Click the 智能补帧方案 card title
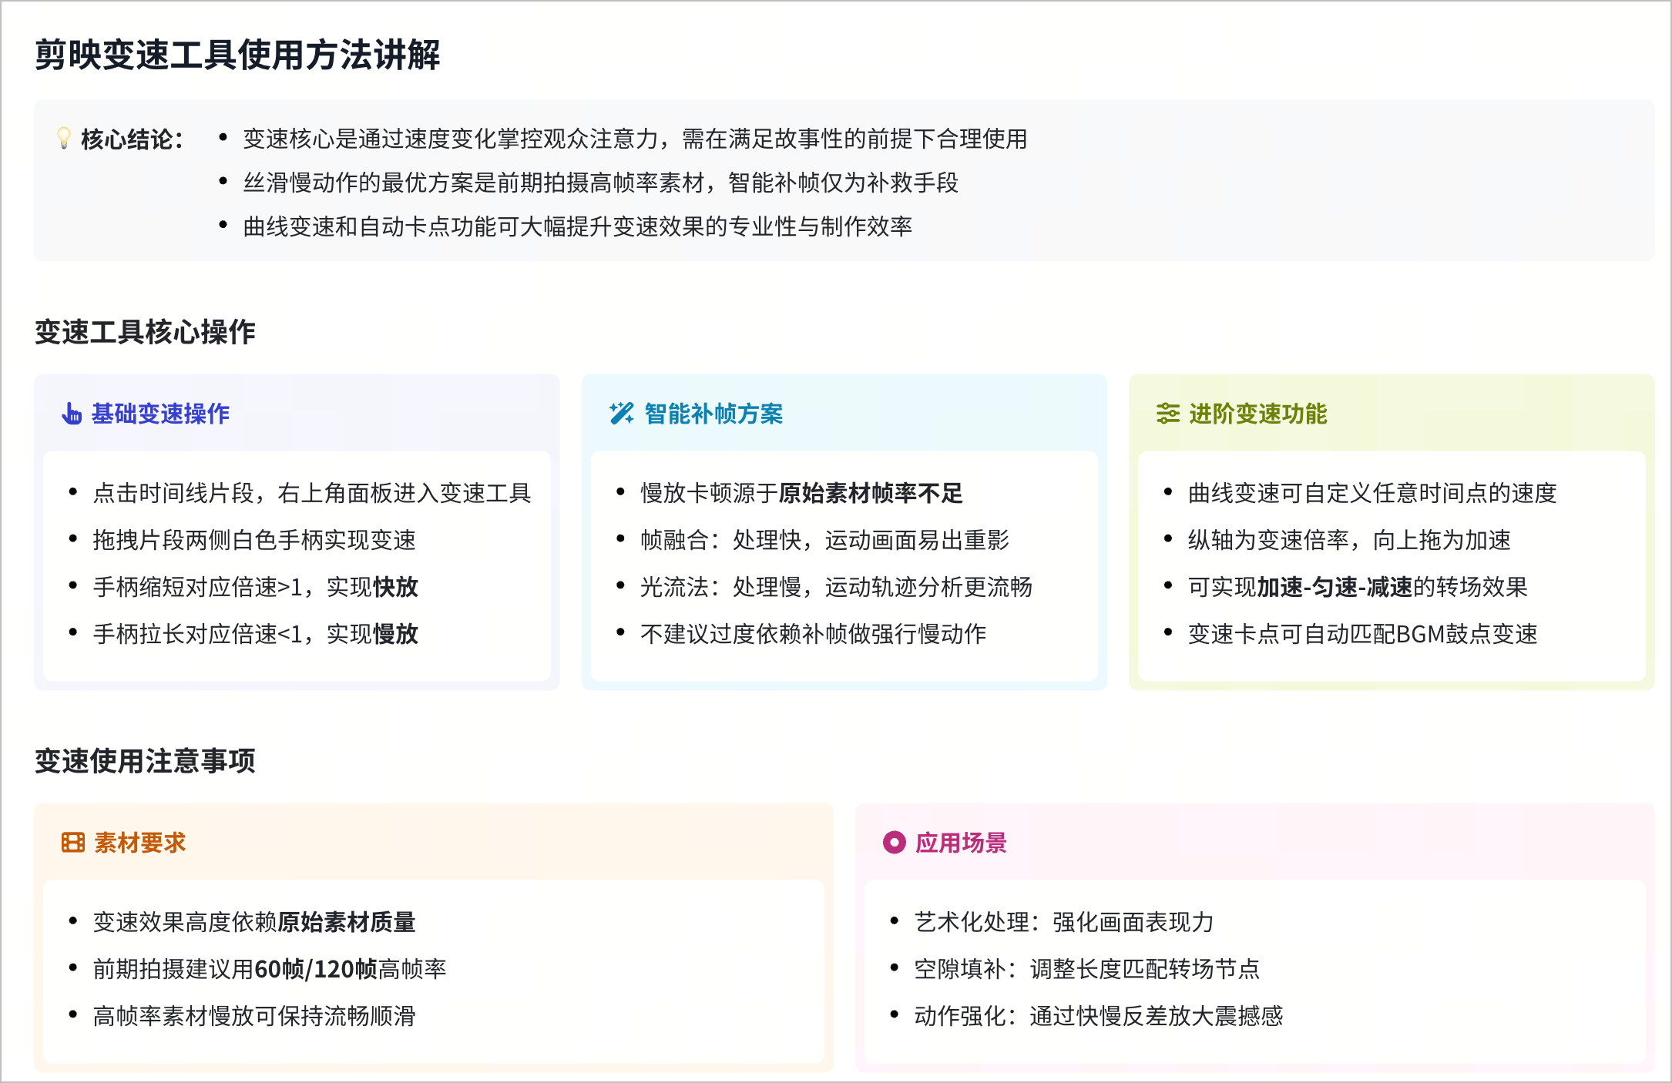 713,414
